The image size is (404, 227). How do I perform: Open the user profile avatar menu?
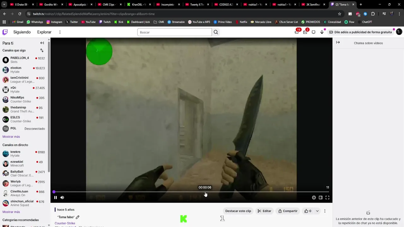coord(399,32)
